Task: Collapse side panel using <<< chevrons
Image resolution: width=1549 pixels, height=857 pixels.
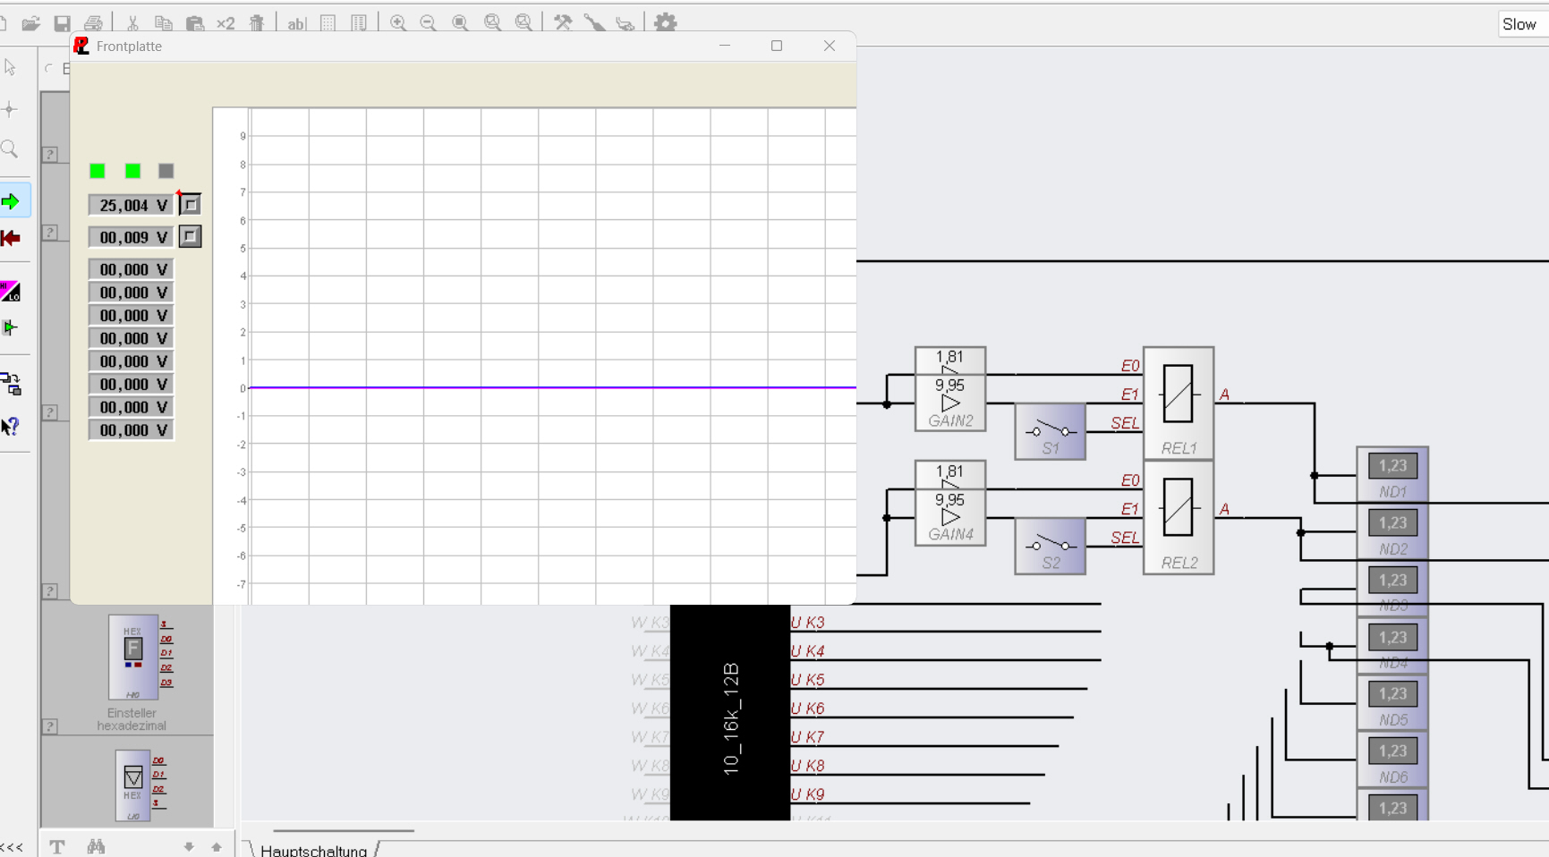Action: (x=12, y=847)
